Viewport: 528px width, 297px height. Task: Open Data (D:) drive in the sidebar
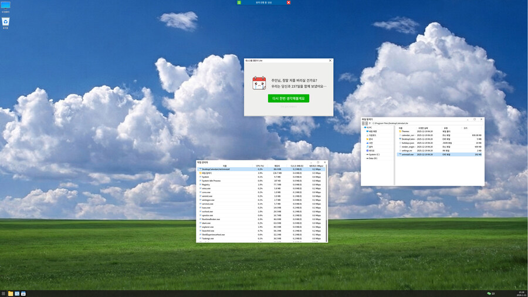tap(372, 158)
